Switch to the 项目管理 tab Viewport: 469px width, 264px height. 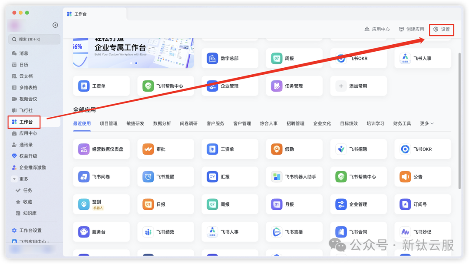click(x=109, y=123)
